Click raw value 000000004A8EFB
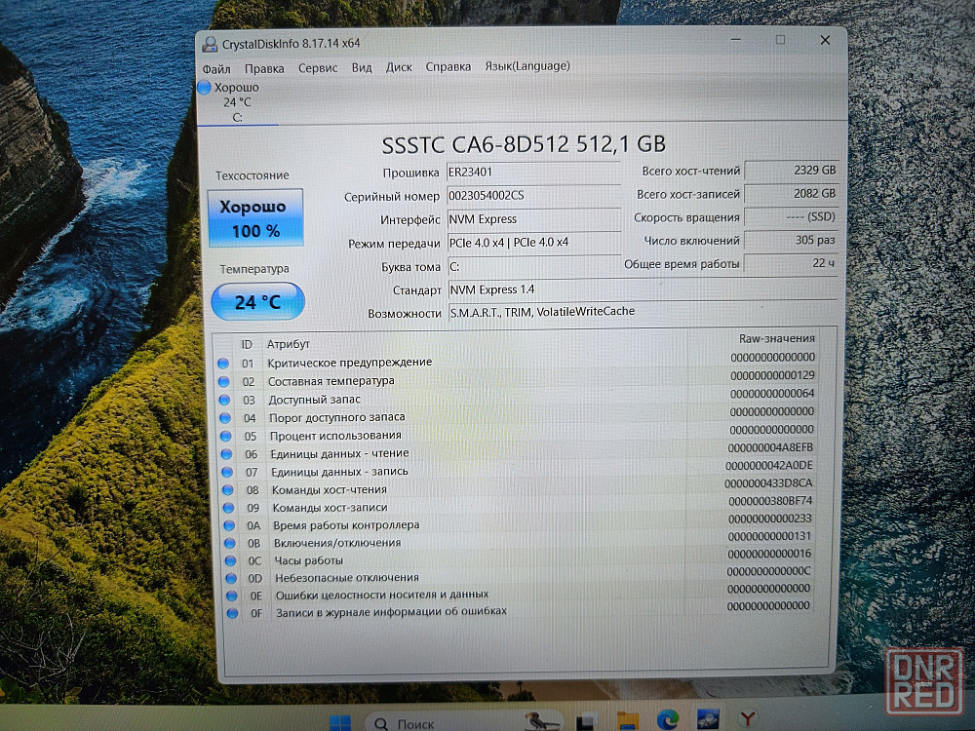The image size is (975, 731). (x=770, y=447)
